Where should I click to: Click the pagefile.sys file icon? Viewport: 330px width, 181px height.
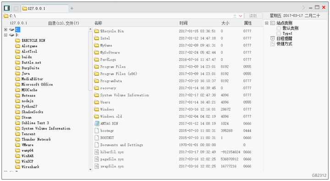97,159
